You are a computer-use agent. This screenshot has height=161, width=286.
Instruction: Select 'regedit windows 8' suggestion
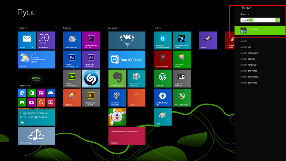249,53
